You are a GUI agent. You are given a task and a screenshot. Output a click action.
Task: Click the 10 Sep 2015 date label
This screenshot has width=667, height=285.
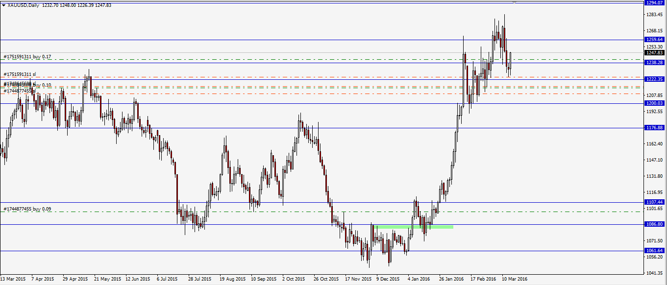[263, 279]
